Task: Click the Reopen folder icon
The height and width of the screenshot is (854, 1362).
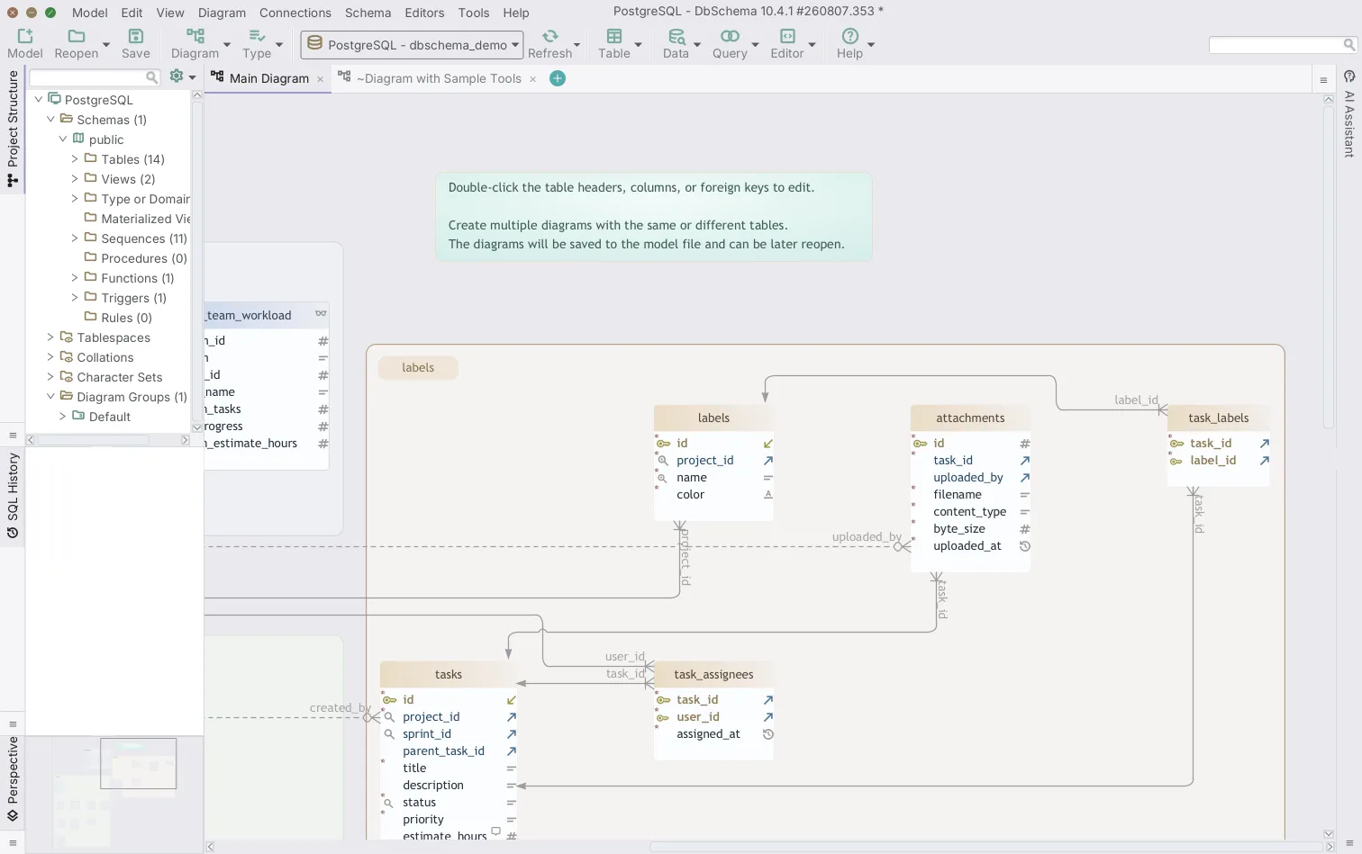Action: (x=77, y=36)
